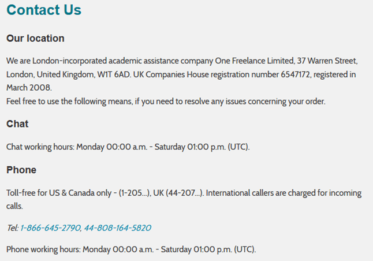Click the Phone section heading
This screenshot has width=373, height=261.
[x=21, y=170]
